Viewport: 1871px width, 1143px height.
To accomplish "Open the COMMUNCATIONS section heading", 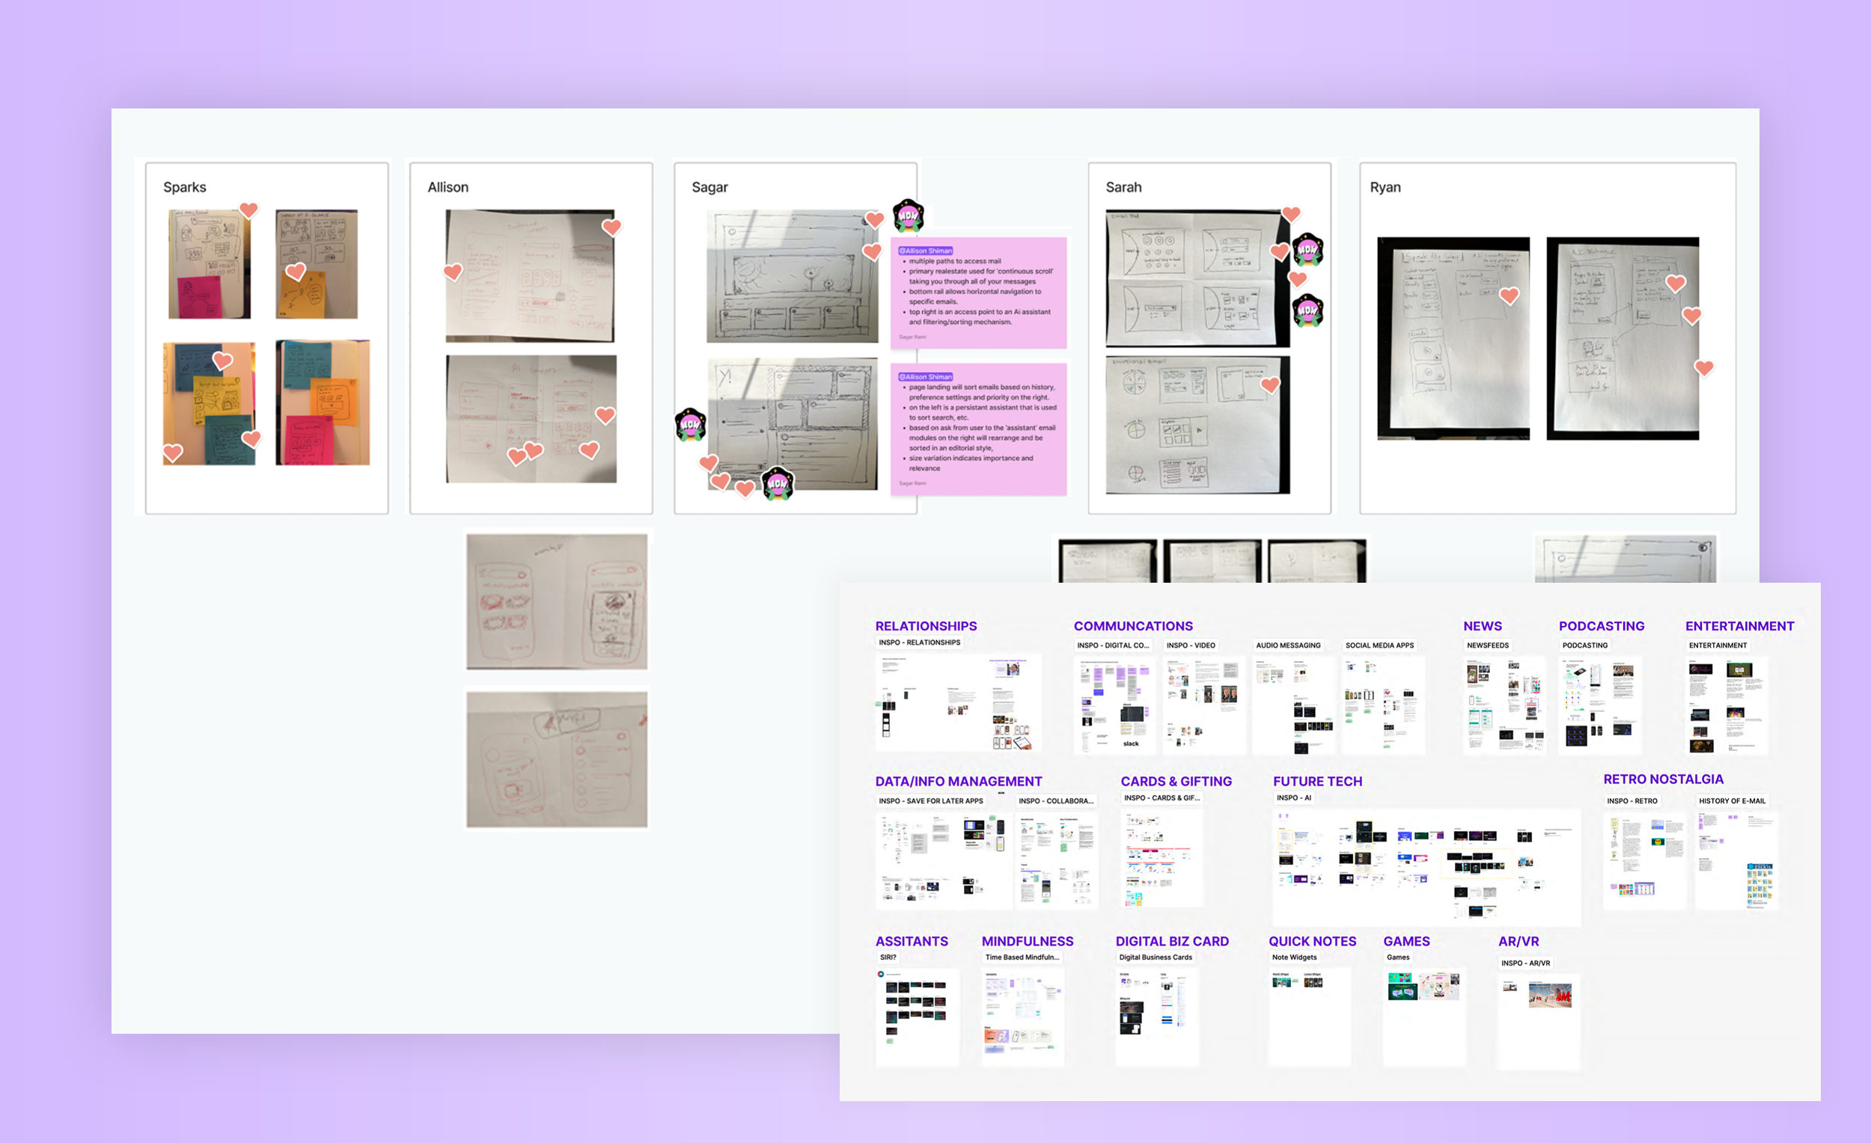I will point(1132,626).
